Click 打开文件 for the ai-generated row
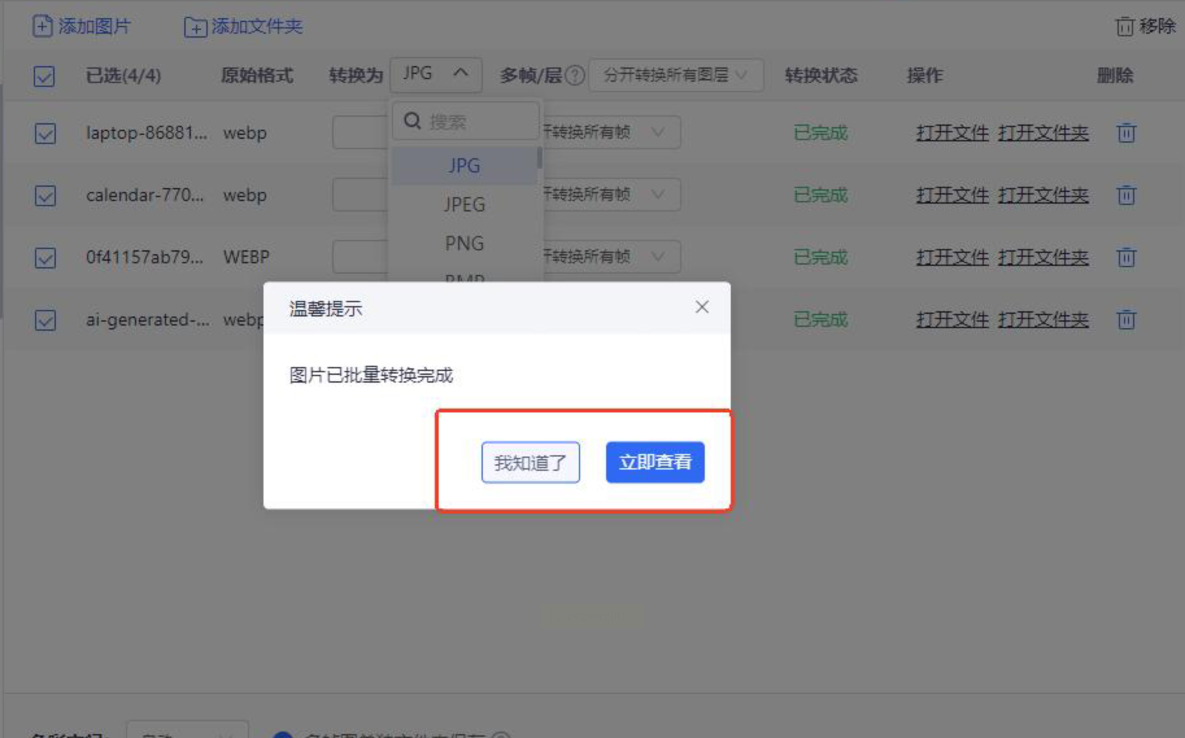This screenshot has height=738, width=1185. point(952,320)
